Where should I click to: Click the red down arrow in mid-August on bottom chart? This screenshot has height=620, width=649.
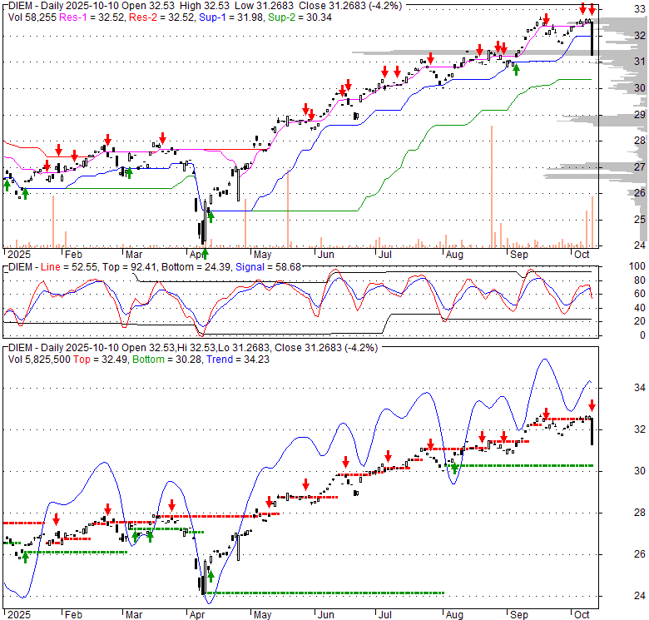[481, 436]
